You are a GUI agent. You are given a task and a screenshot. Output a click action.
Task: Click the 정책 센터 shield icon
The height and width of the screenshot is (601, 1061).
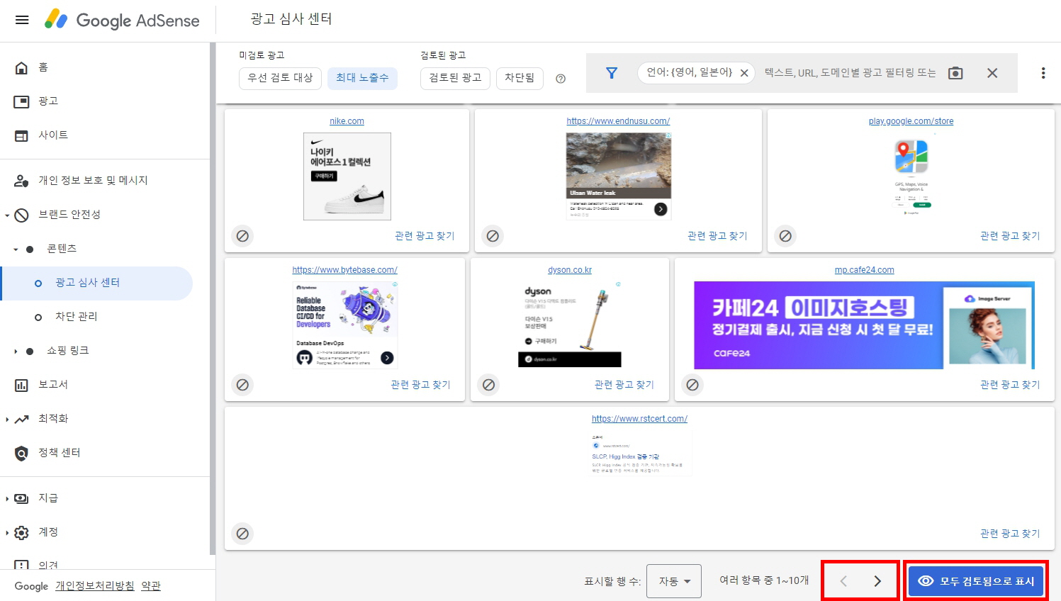(22, 453)
